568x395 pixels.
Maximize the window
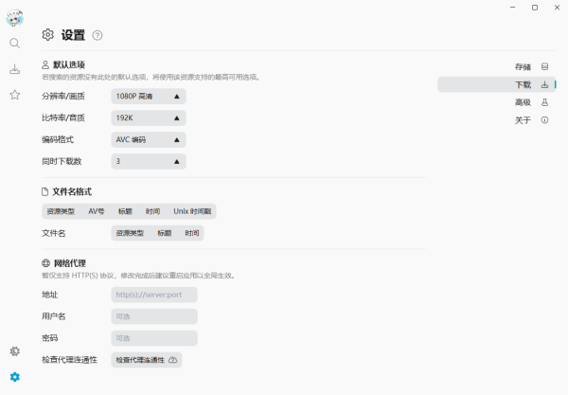(x=535, y=8)
